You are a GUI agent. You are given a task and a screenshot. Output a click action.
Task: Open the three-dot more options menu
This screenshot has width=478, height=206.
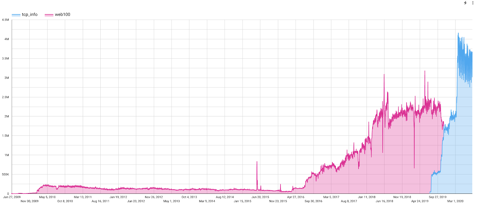[x=473, y=3]
